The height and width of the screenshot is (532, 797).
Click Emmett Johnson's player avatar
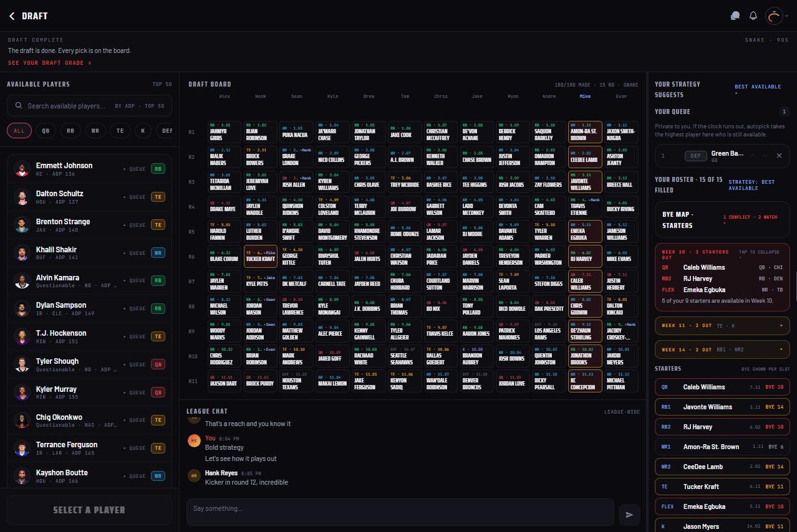(x=22, y=169)
